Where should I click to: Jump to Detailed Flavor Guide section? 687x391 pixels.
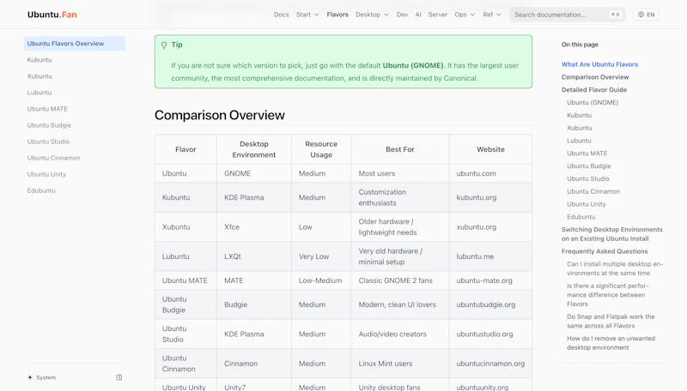tap(594, 90)
